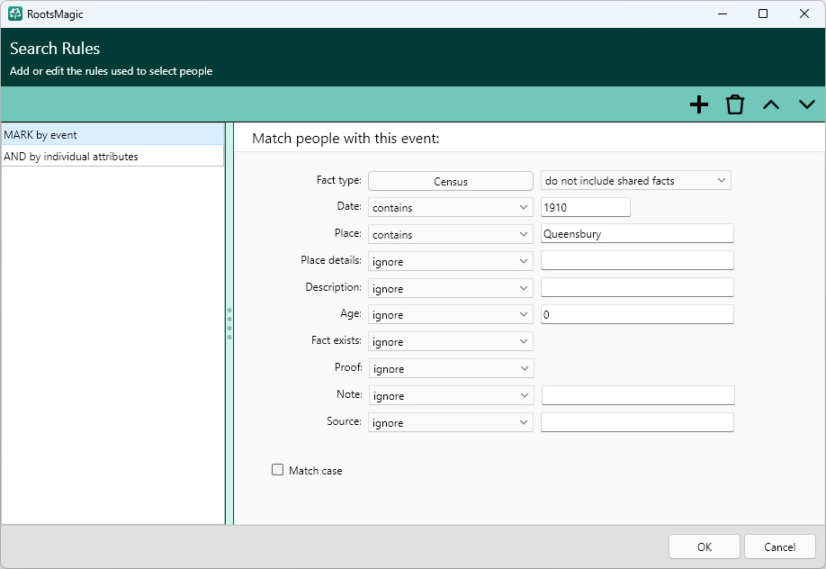Open the Note condition dropdown
The width and height of the screenshot is (826, 569).
coord(452,395)
